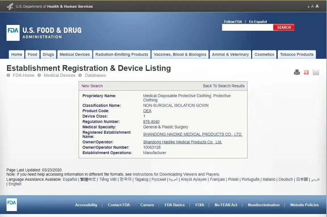This screenshot has width=327, height=217.
Task: Open Website Policies footer link
Action: (304, 205)
